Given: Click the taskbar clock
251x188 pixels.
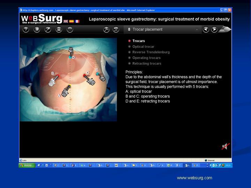Looking at the screenshot, I should [228, 165].
